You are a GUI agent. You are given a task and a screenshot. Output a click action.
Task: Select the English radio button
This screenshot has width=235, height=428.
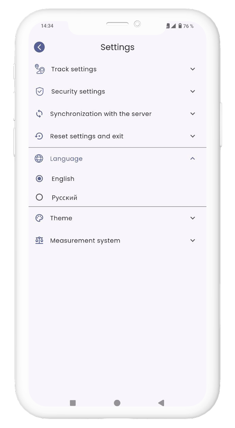coord(39,179)
